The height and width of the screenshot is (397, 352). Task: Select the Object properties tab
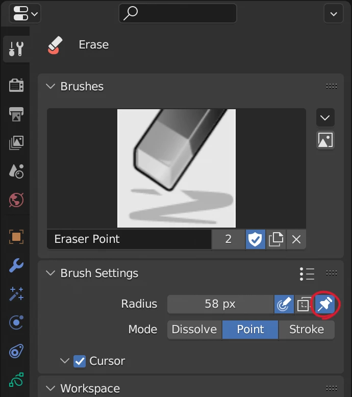tap(16, 236)
